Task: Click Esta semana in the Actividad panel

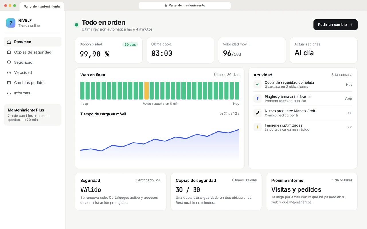Action: click(342, 75)
